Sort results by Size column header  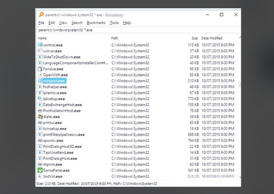194,38
